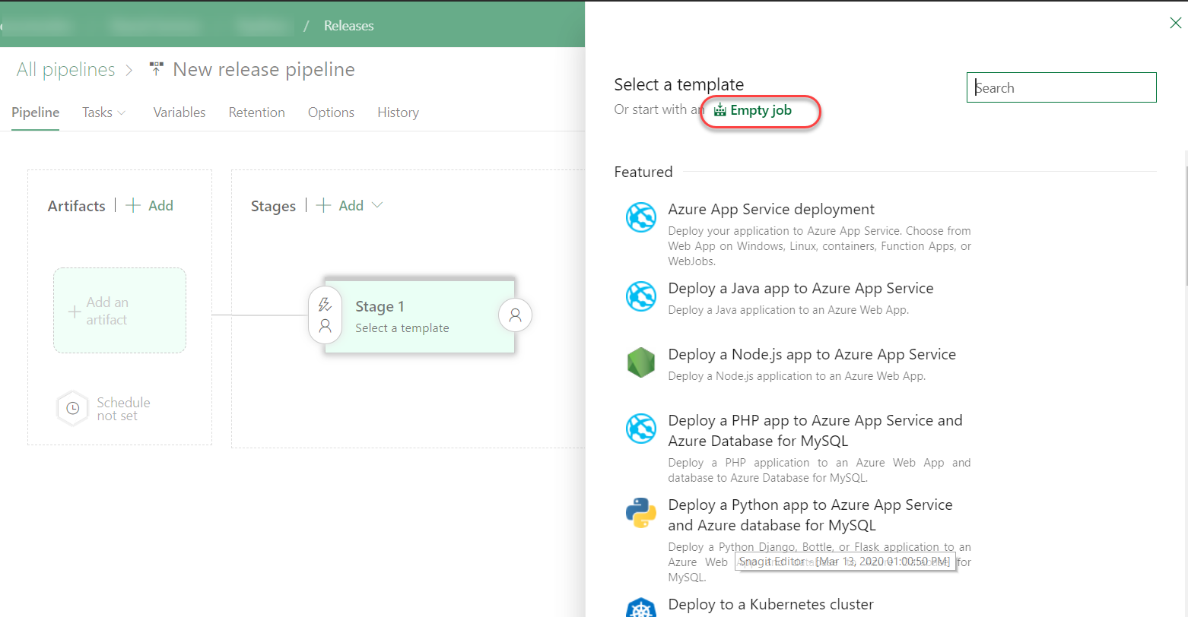Screen dimensions: 1188x617
Task: Click the Python logo template icon
Action: 641,514
